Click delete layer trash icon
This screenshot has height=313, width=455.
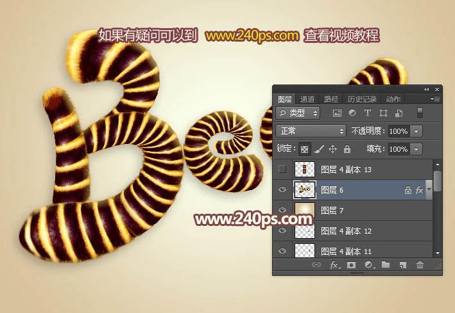pyautogui.click(x=420, y=264)
